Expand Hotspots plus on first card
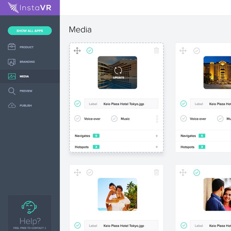Image resolution: width=231 pixels, height=231 pixels. pos(157,147)
